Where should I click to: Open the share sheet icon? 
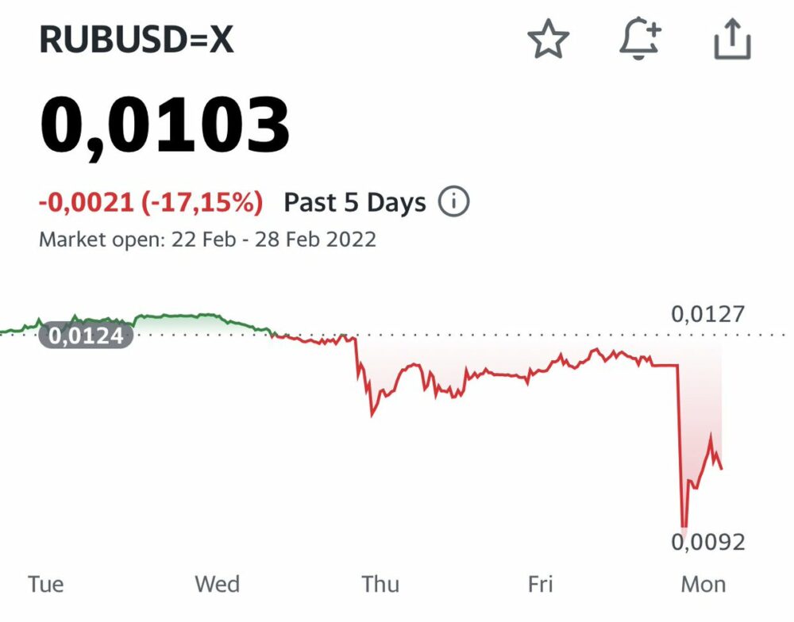point(732,40)
